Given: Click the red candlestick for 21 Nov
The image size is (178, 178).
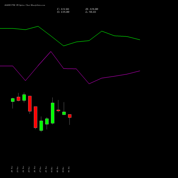Looking at the screenshot, I should (19, 99).
